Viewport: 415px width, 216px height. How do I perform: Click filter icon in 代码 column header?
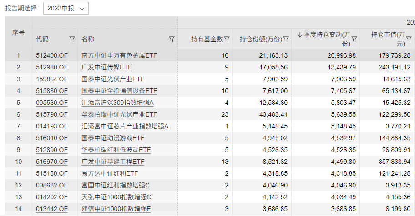pos(72,39)
